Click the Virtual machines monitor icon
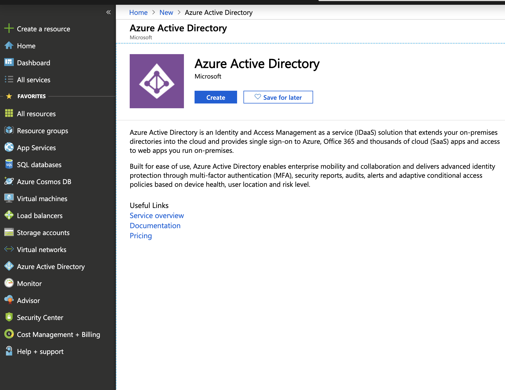This screenshot has height=390, width=505. click(x=9, y=198)
